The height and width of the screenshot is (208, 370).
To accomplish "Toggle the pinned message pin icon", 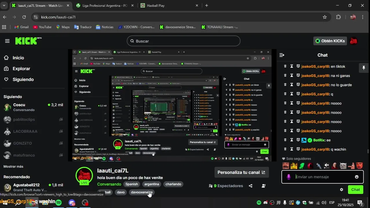I will point(364,68).
